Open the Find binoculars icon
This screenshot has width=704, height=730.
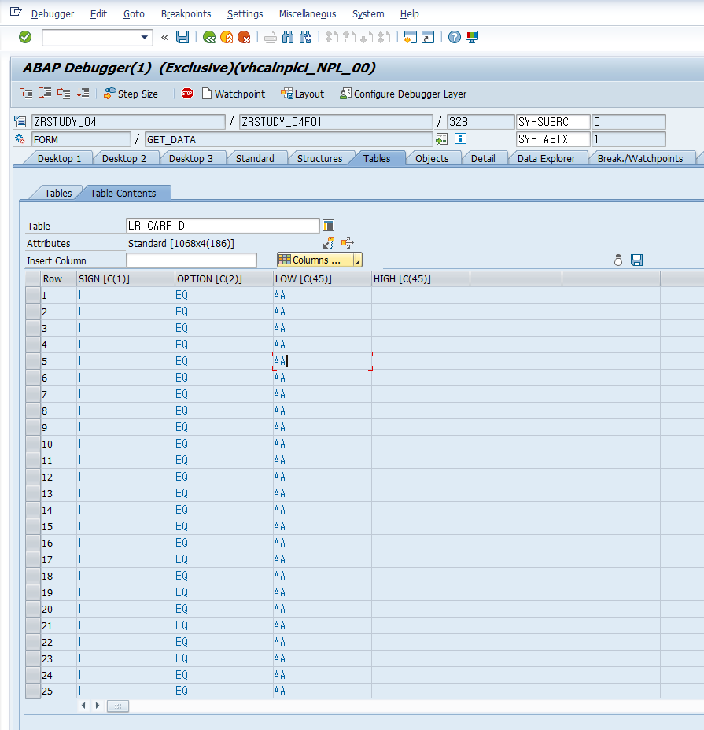287,37
